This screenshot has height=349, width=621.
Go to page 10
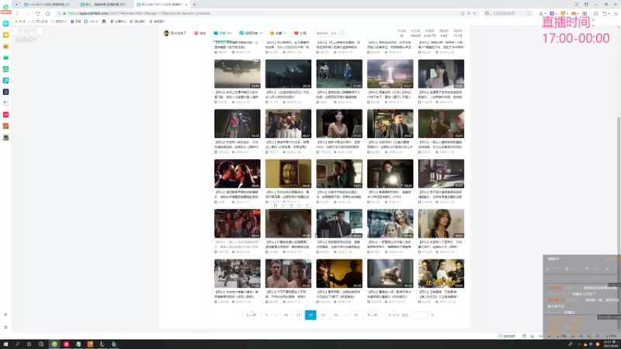286,315
